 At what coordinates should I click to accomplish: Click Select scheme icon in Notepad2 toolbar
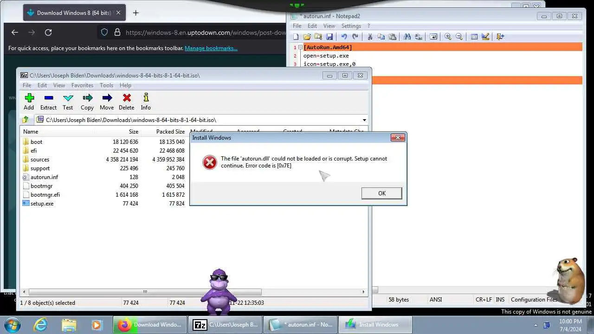tap(474, 37)
